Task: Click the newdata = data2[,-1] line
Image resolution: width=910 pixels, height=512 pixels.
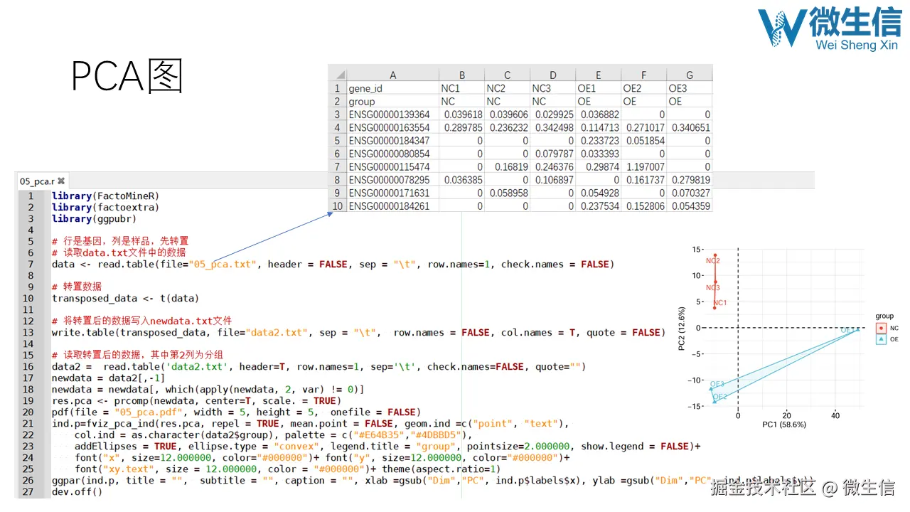Action: click(x=109, y=378)
